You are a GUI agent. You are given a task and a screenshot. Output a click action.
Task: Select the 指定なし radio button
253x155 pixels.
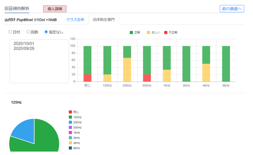tap(45, 32)
